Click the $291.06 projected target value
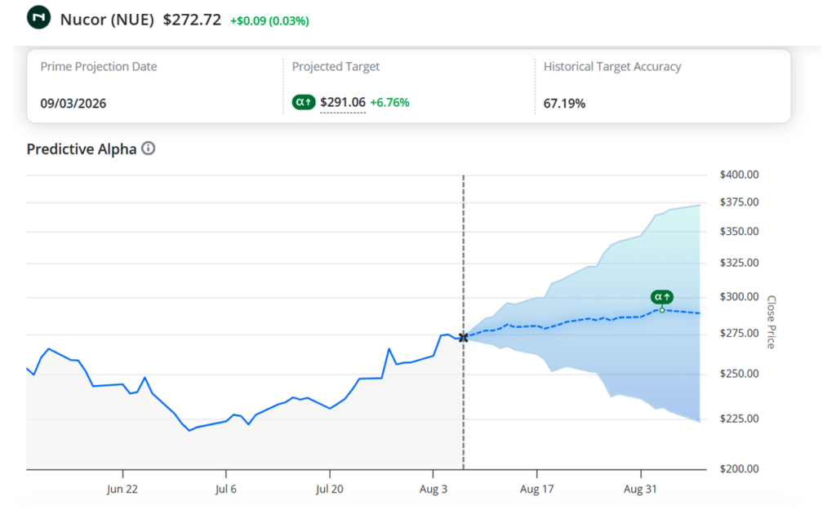Viewport: 836px width, 523px height. click(343, 102)
